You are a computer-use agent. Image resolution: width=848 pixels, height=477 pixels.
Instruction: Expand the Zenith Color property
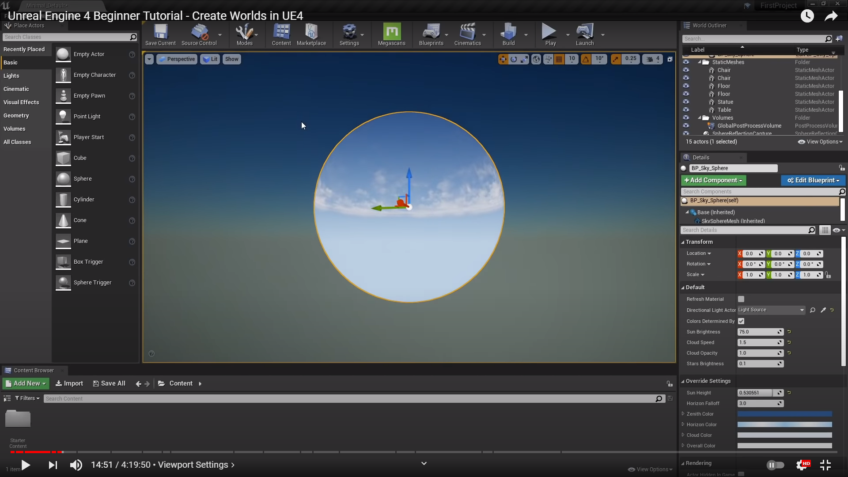coord(683,414)
